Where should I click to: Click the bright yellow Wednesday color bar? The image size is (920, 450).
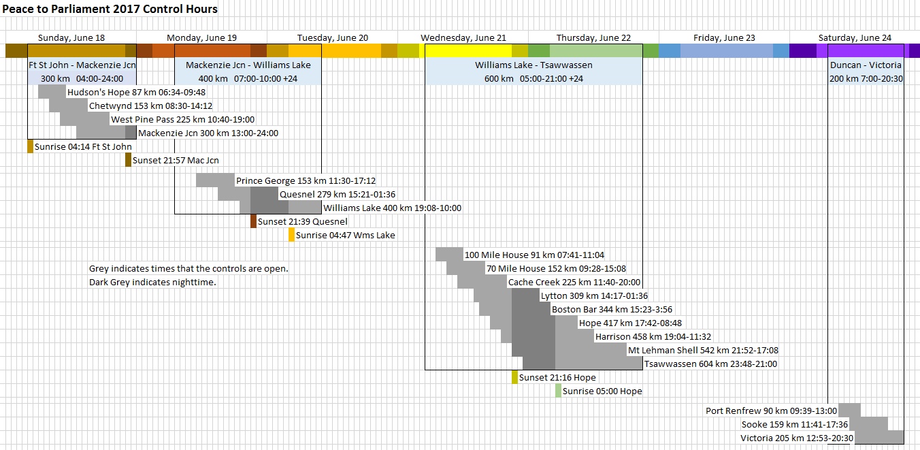tap(468, 51)
